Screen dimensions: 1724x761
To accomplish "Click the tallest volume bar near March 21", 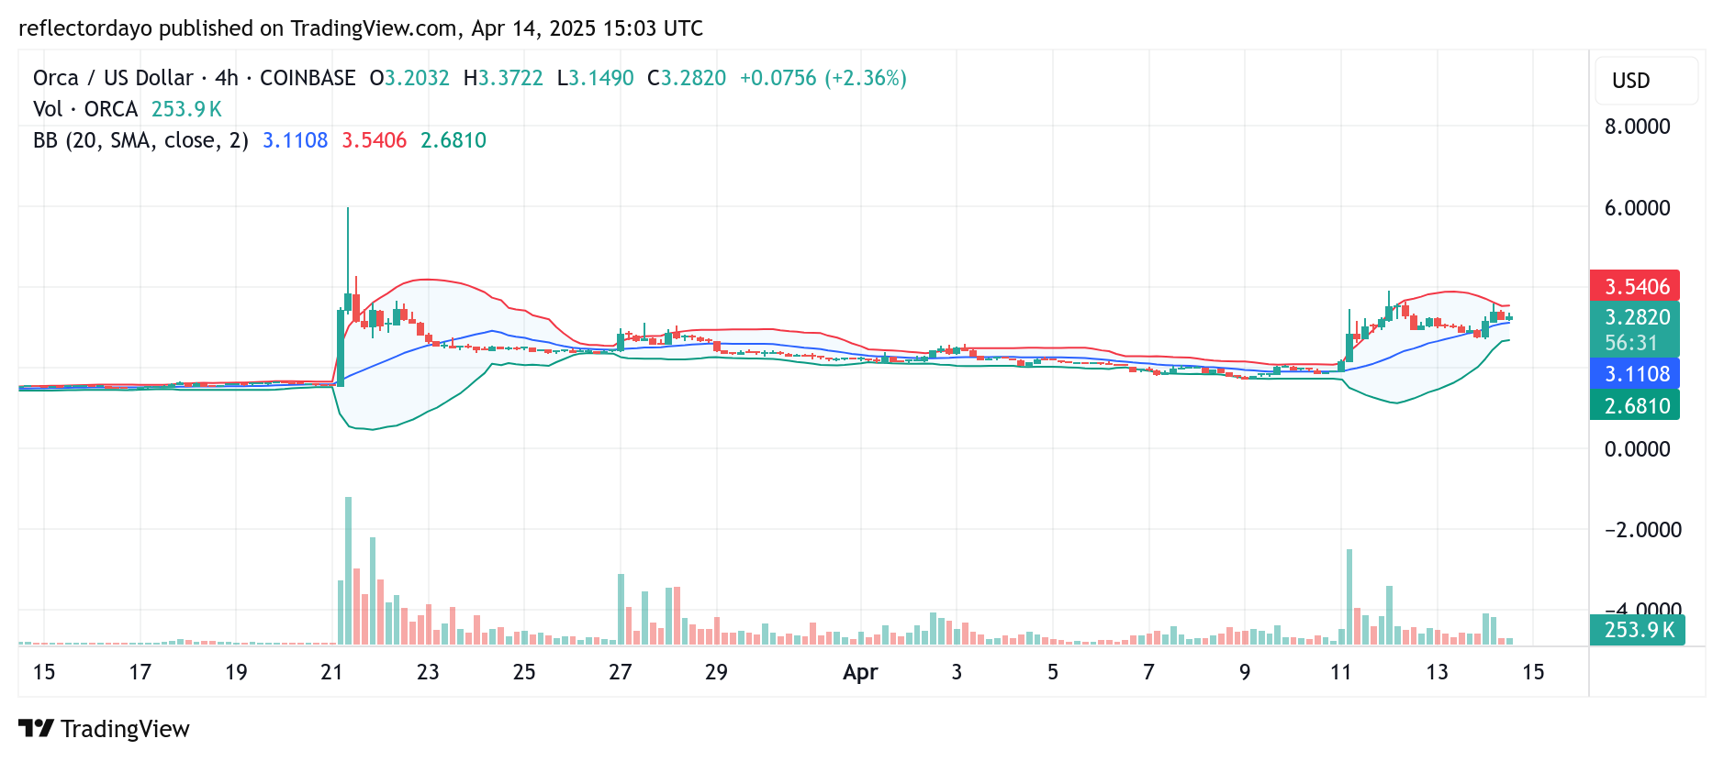I will [x=348, y=570].
